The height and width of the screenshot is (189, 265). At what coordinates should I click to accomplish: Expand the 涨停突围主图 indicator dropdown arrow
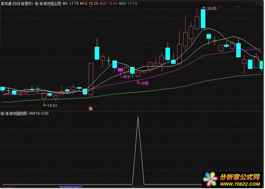pos(37,4)
